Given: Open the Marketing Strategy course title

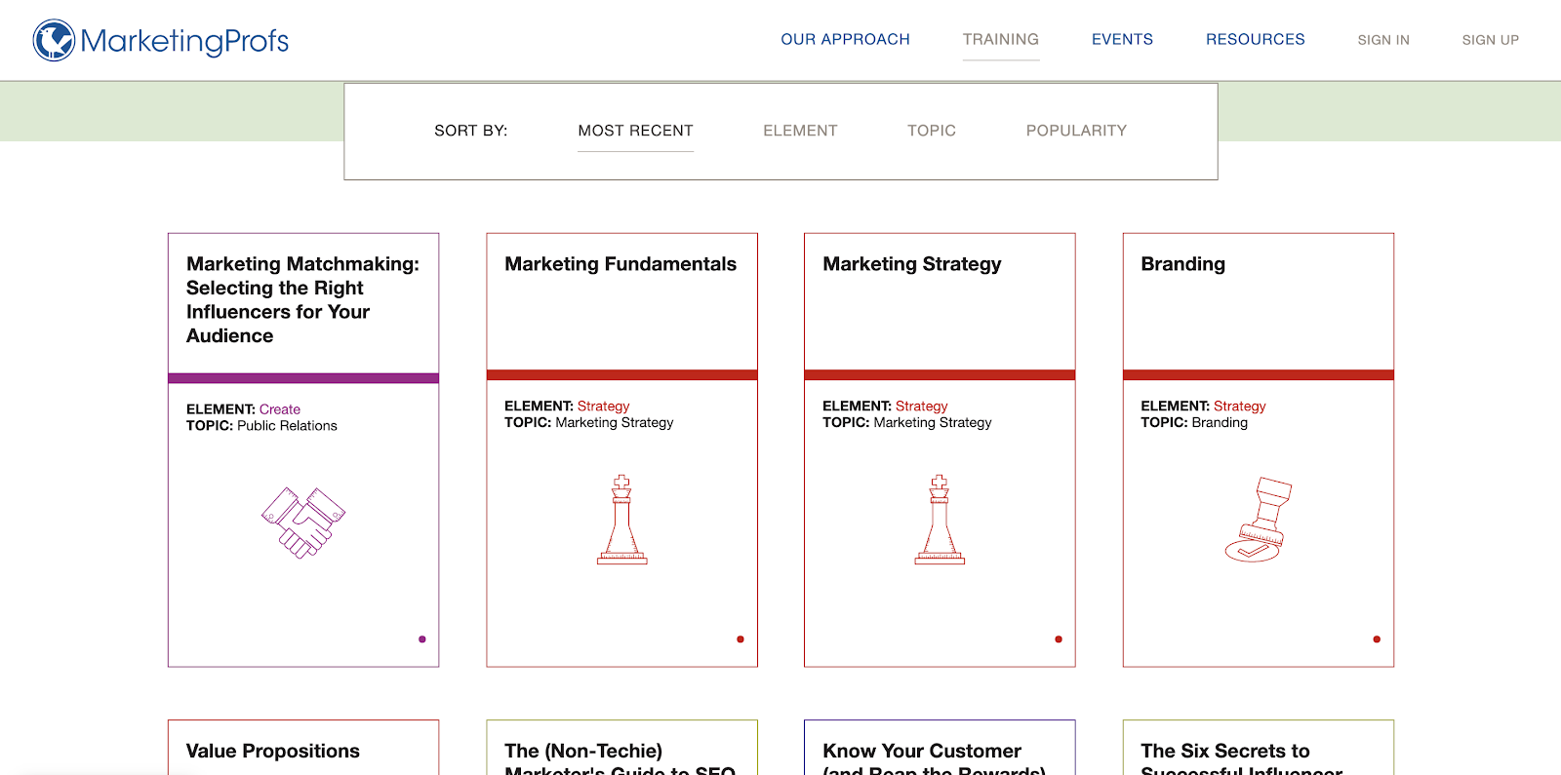Looking at the screenshot, I should coord(912,264).
